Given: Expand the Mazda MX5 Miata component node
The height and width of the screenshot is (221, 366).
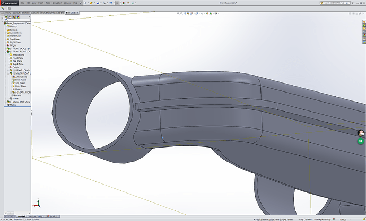Looking at the screenshot, I should click(x=5, y=102).
